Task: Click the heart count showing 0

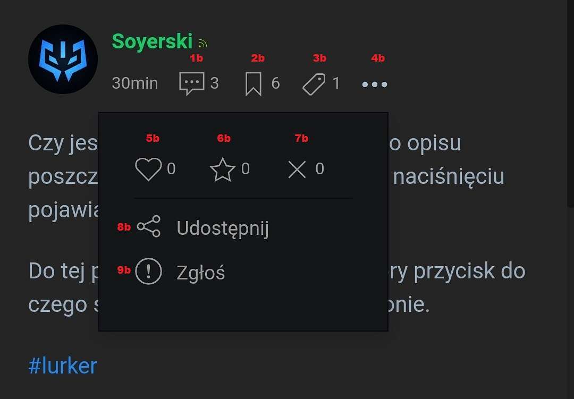Action: (x=171, y=169)
